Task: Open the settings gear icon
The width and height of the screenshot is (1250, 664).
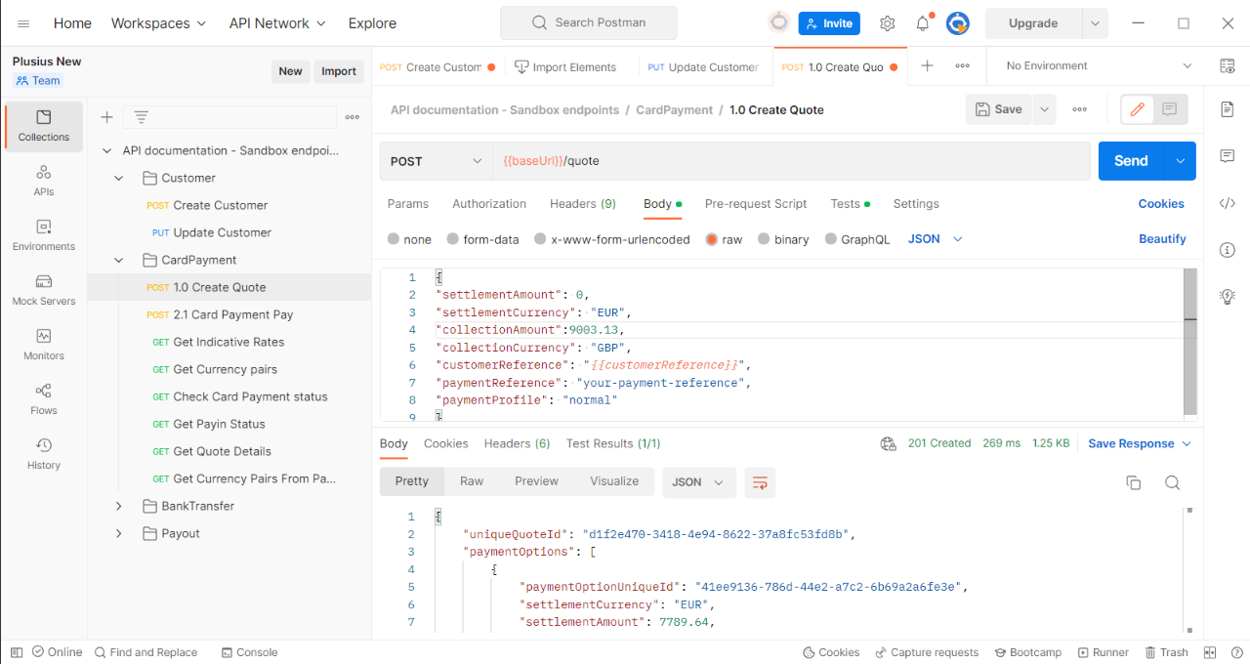Action: pos(887,23)
